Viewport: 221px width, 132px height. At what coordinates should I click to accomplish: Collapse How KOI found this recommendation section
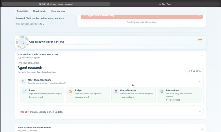pyautogui.click(x=202, y=56)
